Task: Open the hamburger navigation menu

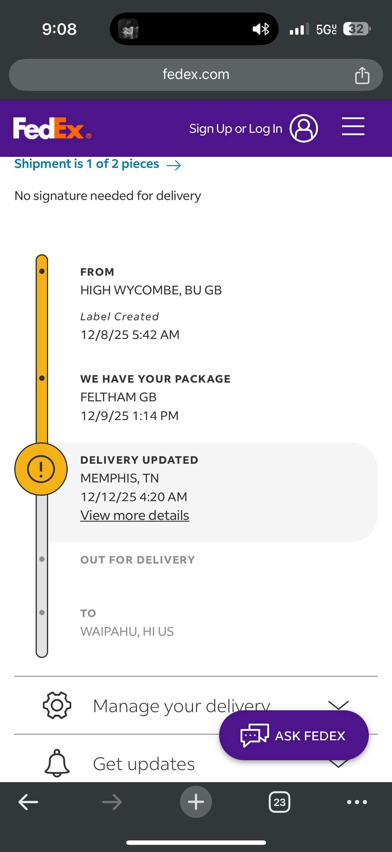Action: (x=353, y=126)
